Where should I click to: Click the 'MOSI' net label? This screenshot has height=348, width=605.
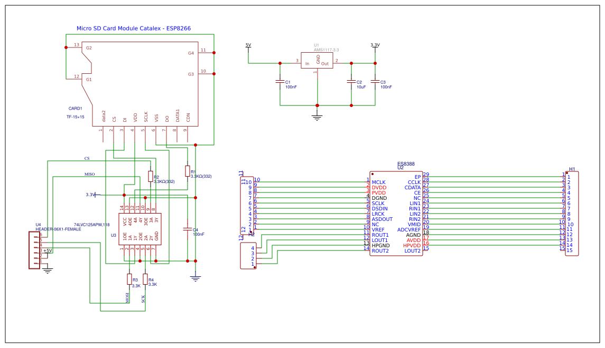pos(127,298)
